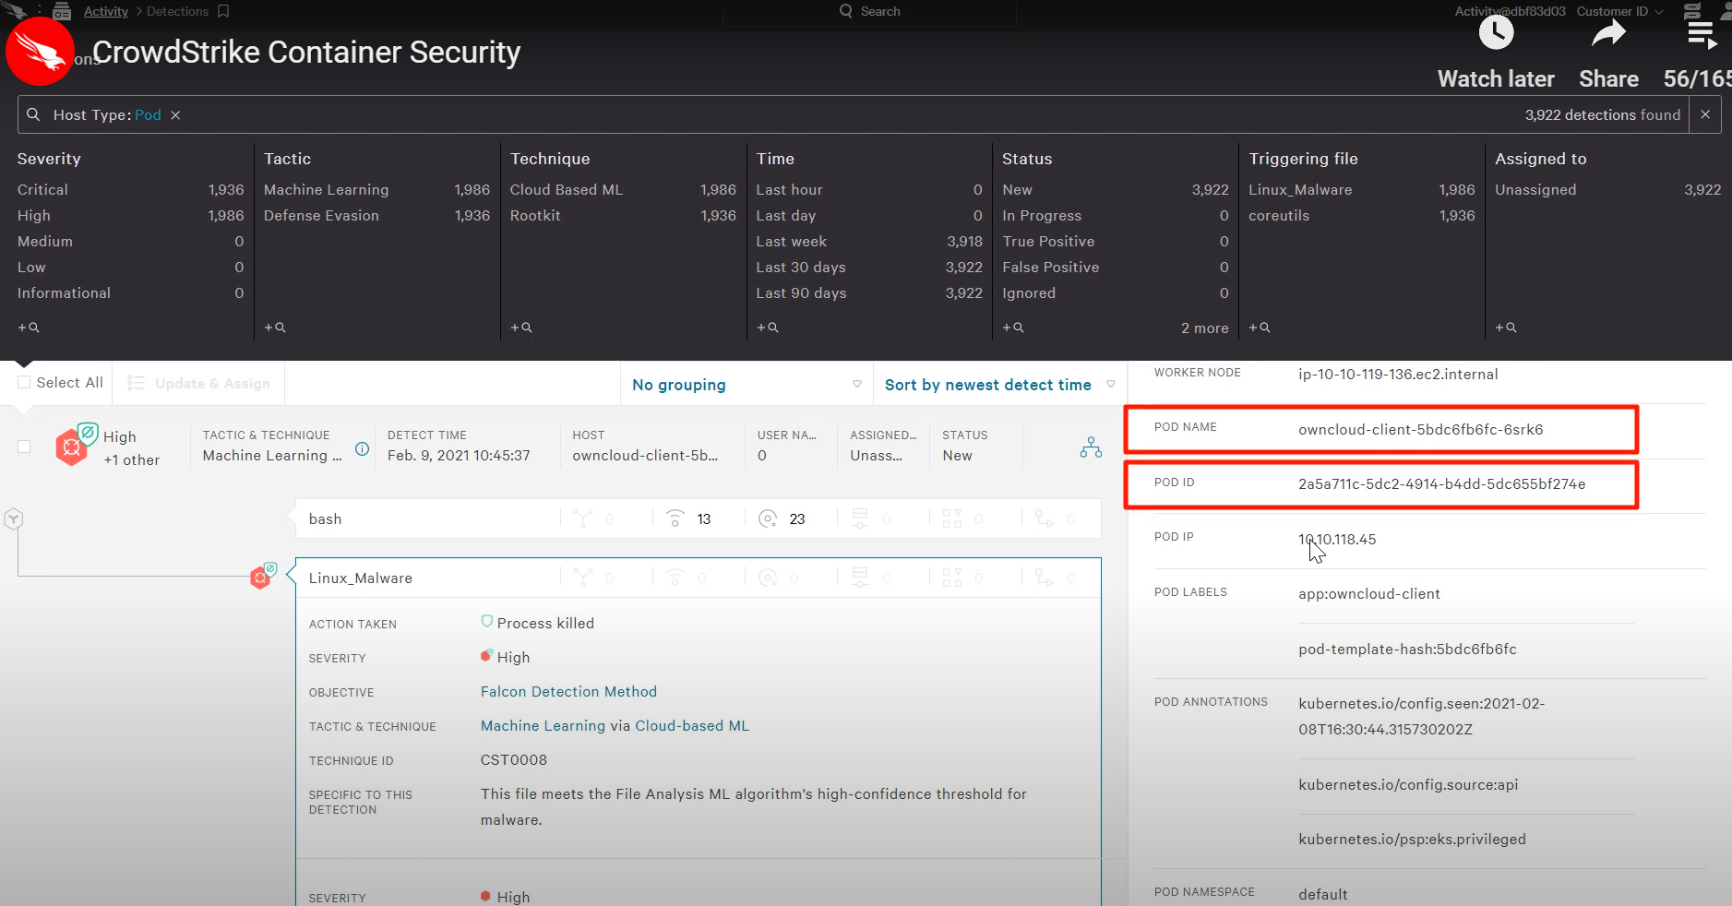Open the process tree icon in detection row
The height and width of the screenshot is (906, 1732).
pyautogui.click(x=1091, y=447)
